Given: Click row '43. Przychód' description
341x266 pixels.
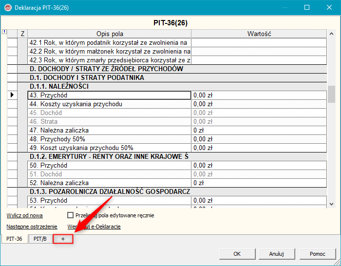Looking at the screenshot, I should (x=110, y=95).
